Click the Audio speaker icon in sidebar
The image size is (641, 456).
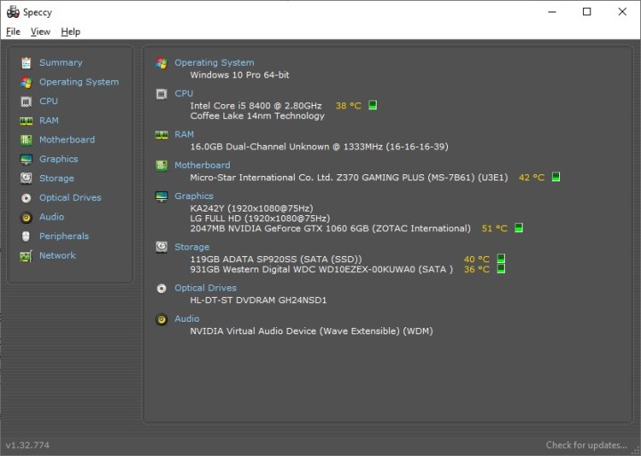(x=26, y=217)
